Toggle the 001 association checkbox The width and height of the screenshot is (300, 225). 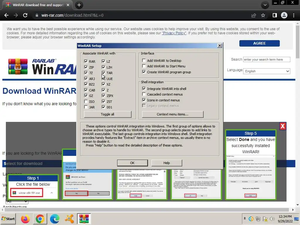pos(103,107)
